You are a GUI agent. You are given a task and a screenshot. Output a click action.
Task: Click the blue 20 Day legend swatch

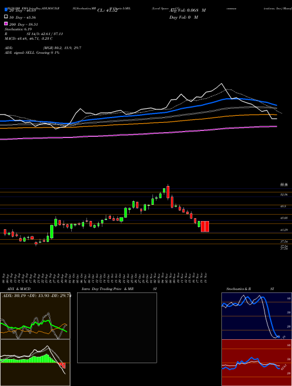(6, 10)
